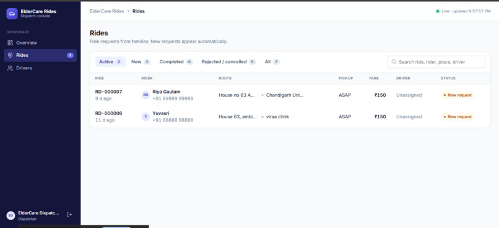Switch to the All tab

pyautogui.click(x=272, y=62)
